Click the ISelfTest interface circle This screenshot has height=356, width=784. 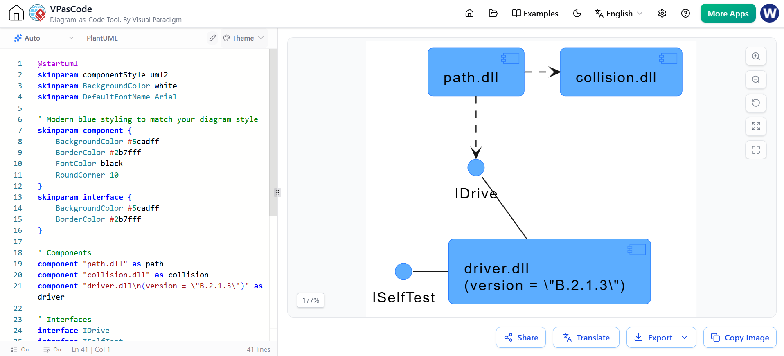tap(403, 271)
